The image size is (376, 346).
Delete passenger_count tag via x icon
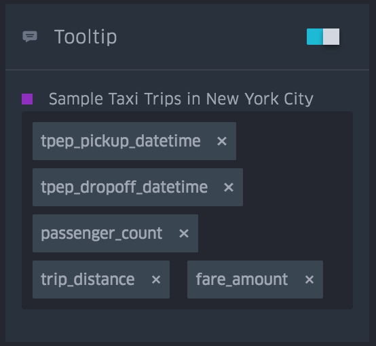[x=184, y=233]
